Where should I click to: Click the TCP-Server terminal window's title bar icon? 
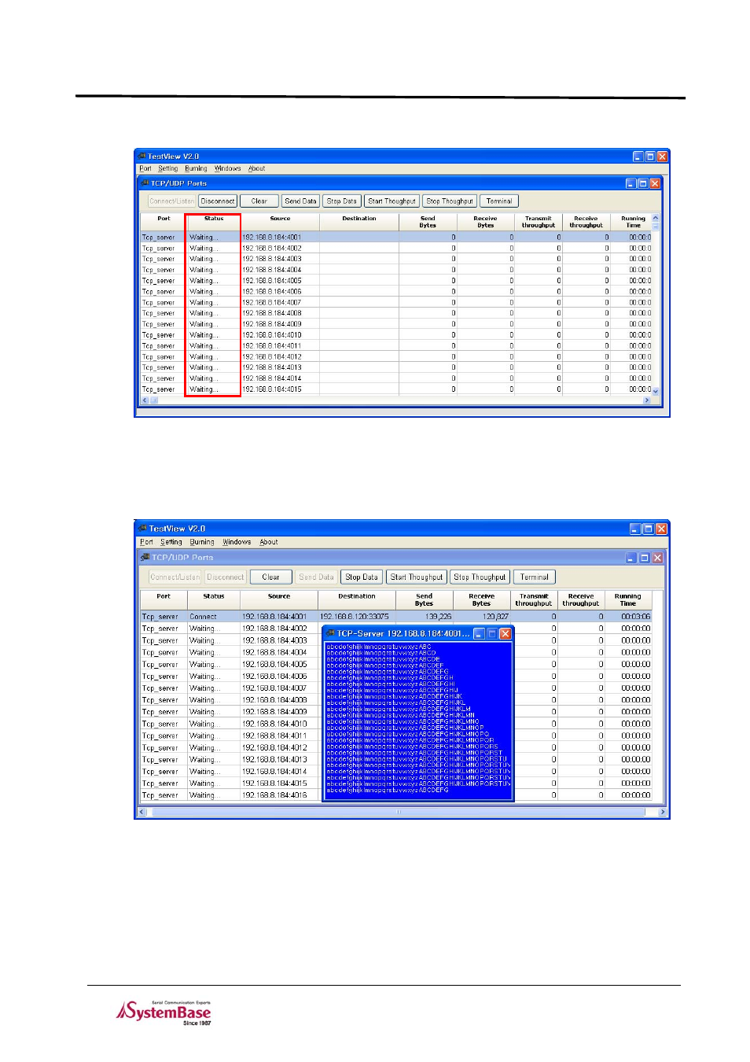click(331, 633)
